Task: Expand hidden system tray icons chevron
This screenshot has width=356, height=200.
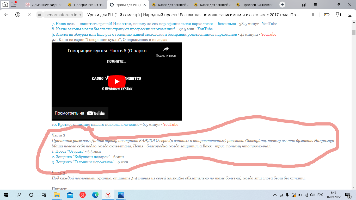Action: [275, 195]
